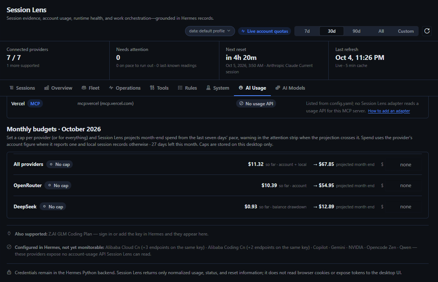Click the 1 more supported text
Image resolution: width=438 pixels, height=282 pixels.
tap(23, 65)
